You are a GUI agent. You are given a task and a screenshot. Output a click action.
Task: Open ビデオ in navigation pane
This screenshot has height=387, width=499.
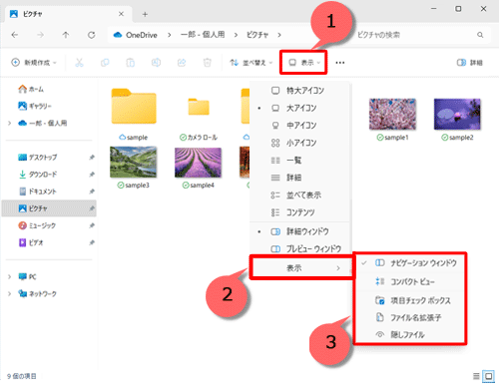[x=49, y=242]
